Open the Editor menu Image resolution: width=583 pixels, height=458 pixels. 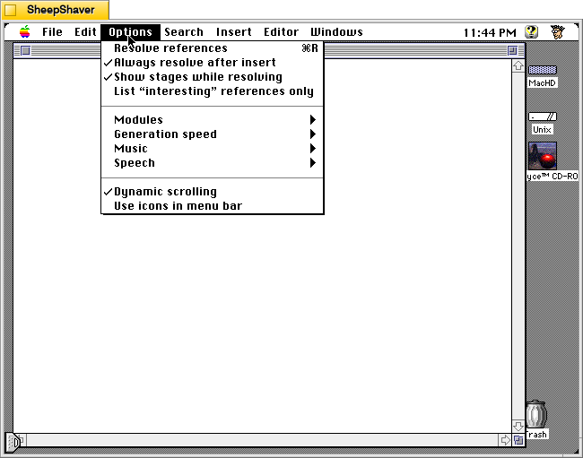(281, 32)
